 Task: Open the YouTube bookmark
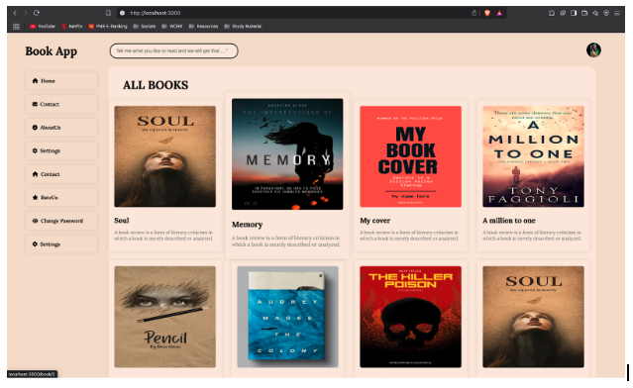tap(43, 26)
